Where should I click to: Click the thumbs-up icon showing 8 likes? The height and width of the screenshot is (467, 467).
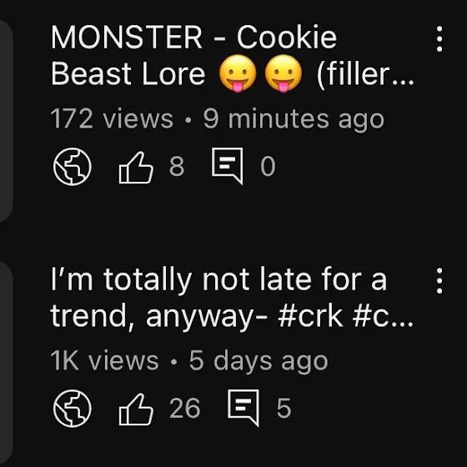(136, 167)
